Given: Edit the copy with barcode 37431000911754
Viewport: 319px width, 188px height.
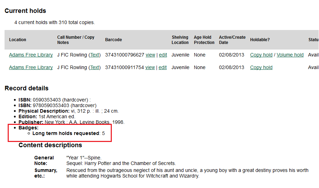Looking at the screenshot, I should 163,67.
